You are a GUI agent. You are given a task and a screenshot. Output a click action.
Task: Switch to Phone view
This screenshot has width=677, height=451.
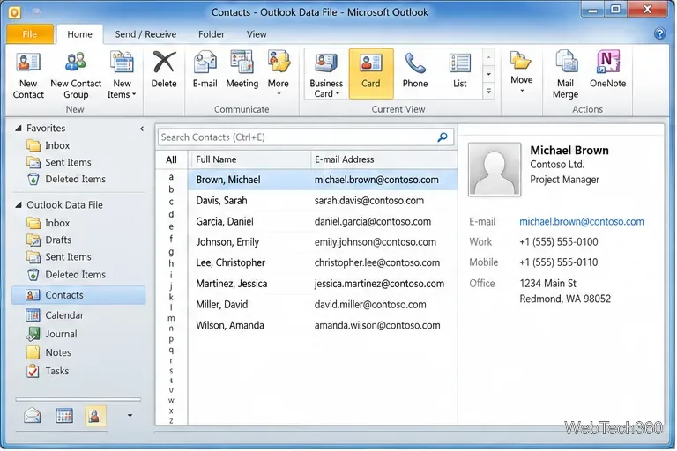(x=415, y=70)
